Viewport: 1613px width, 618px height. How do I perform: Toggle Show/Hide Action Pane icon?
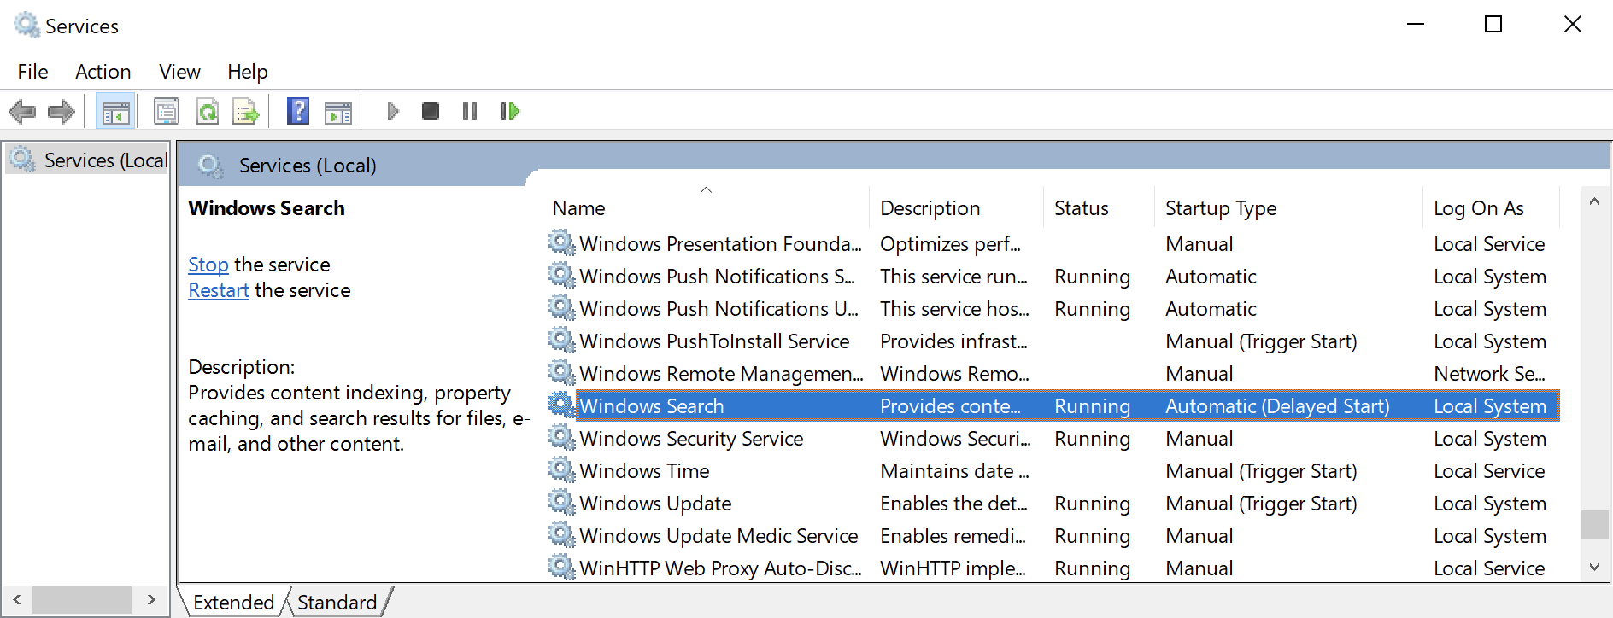[338, 112]
